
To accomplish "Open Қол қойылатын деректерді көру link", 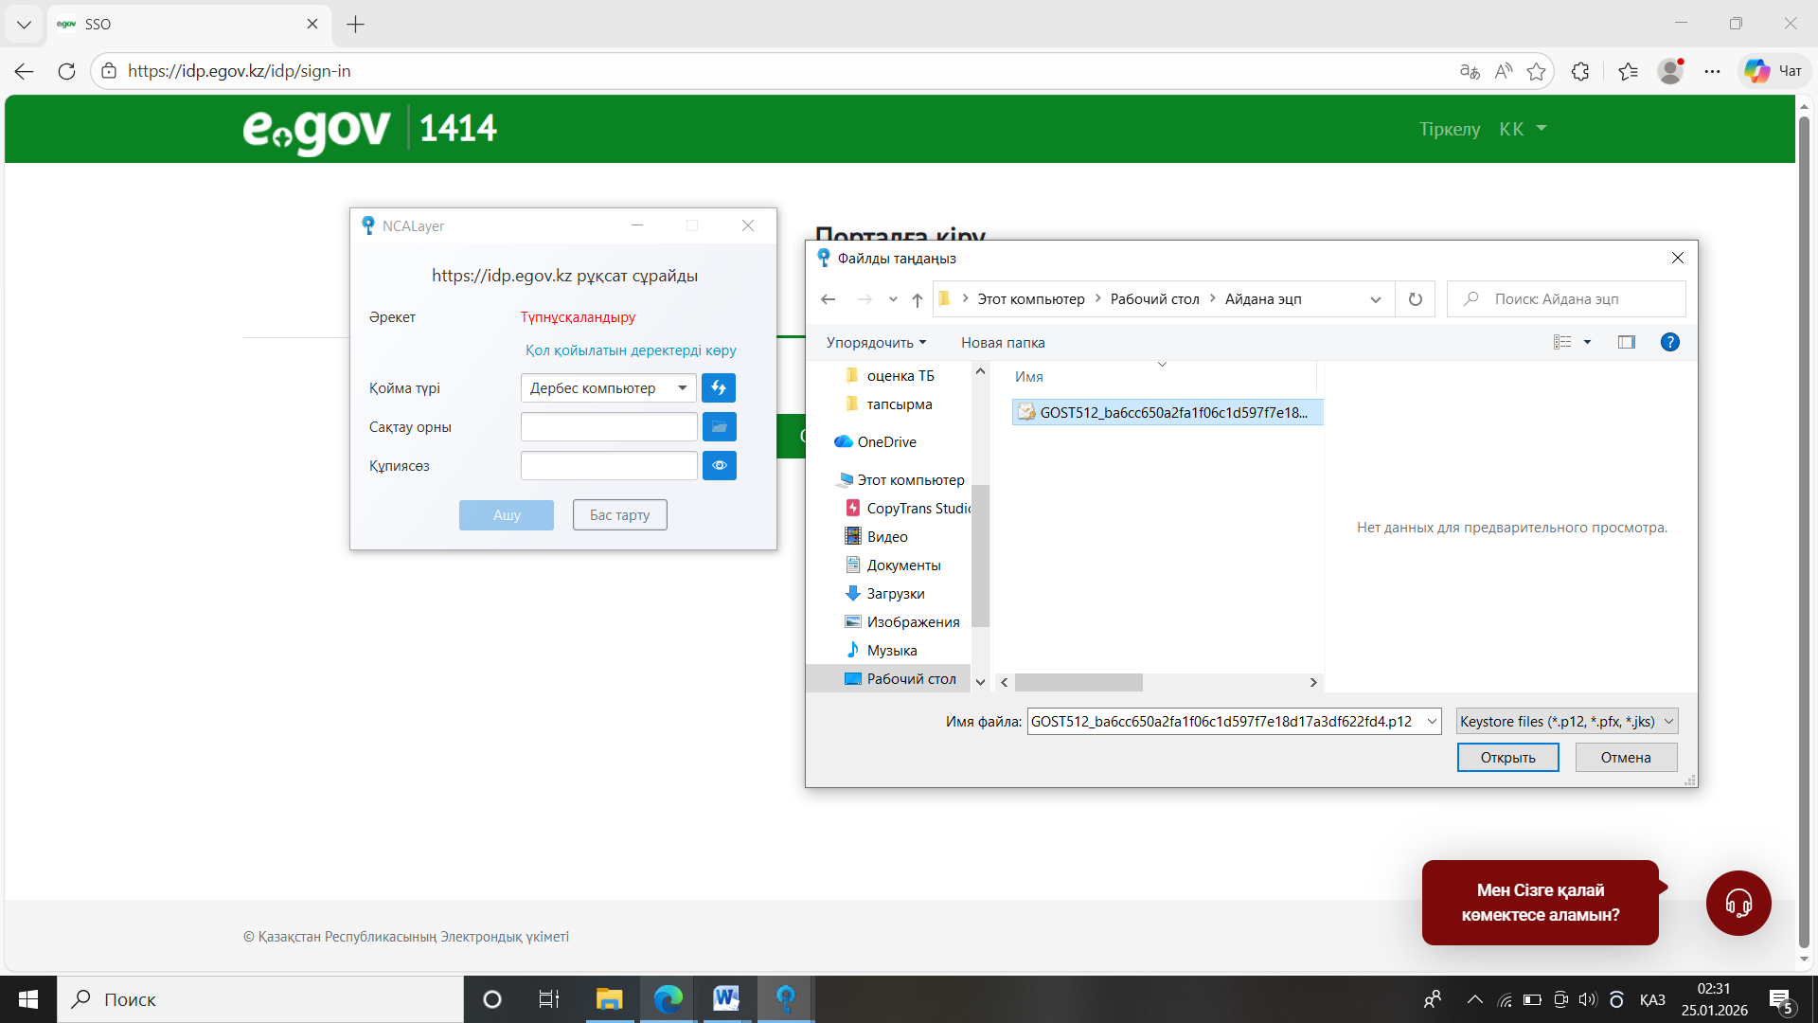I will 631,350.
